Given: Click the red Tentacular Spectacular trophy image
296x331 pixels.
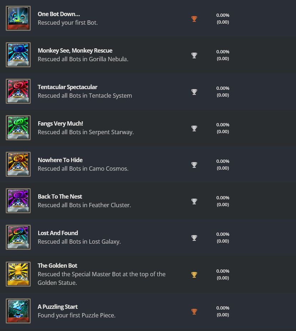Looking at the screenshot, I should [x=18, y=91].
